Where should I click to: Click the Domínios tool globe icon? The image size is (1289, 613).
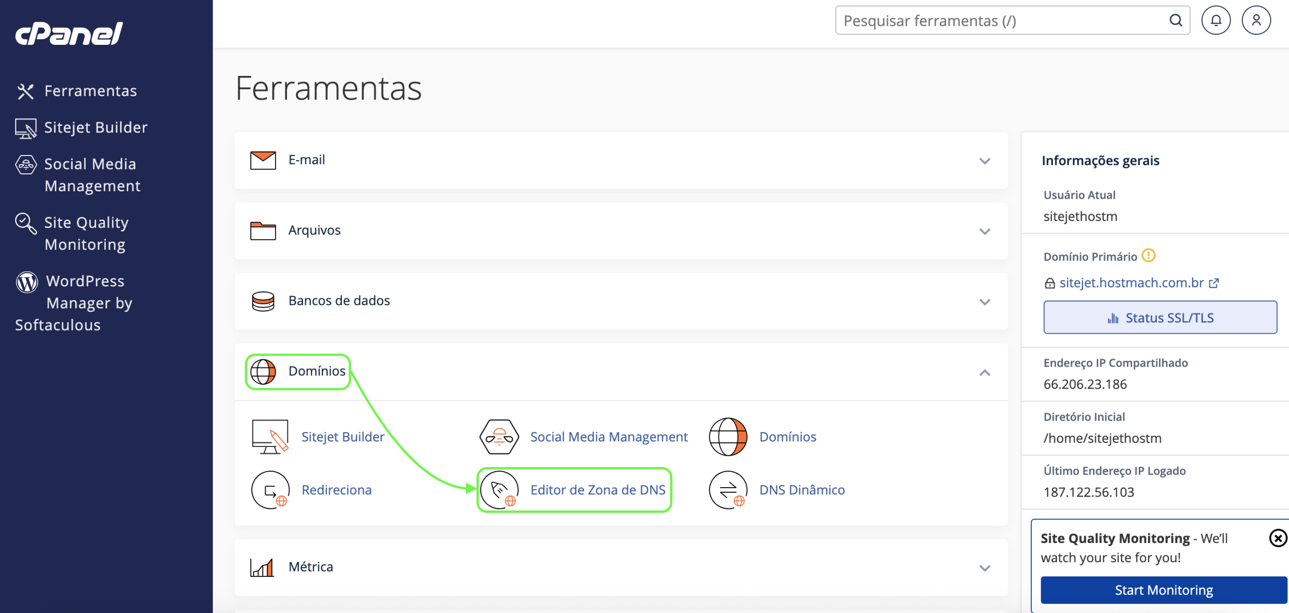(x=728, y=436)
